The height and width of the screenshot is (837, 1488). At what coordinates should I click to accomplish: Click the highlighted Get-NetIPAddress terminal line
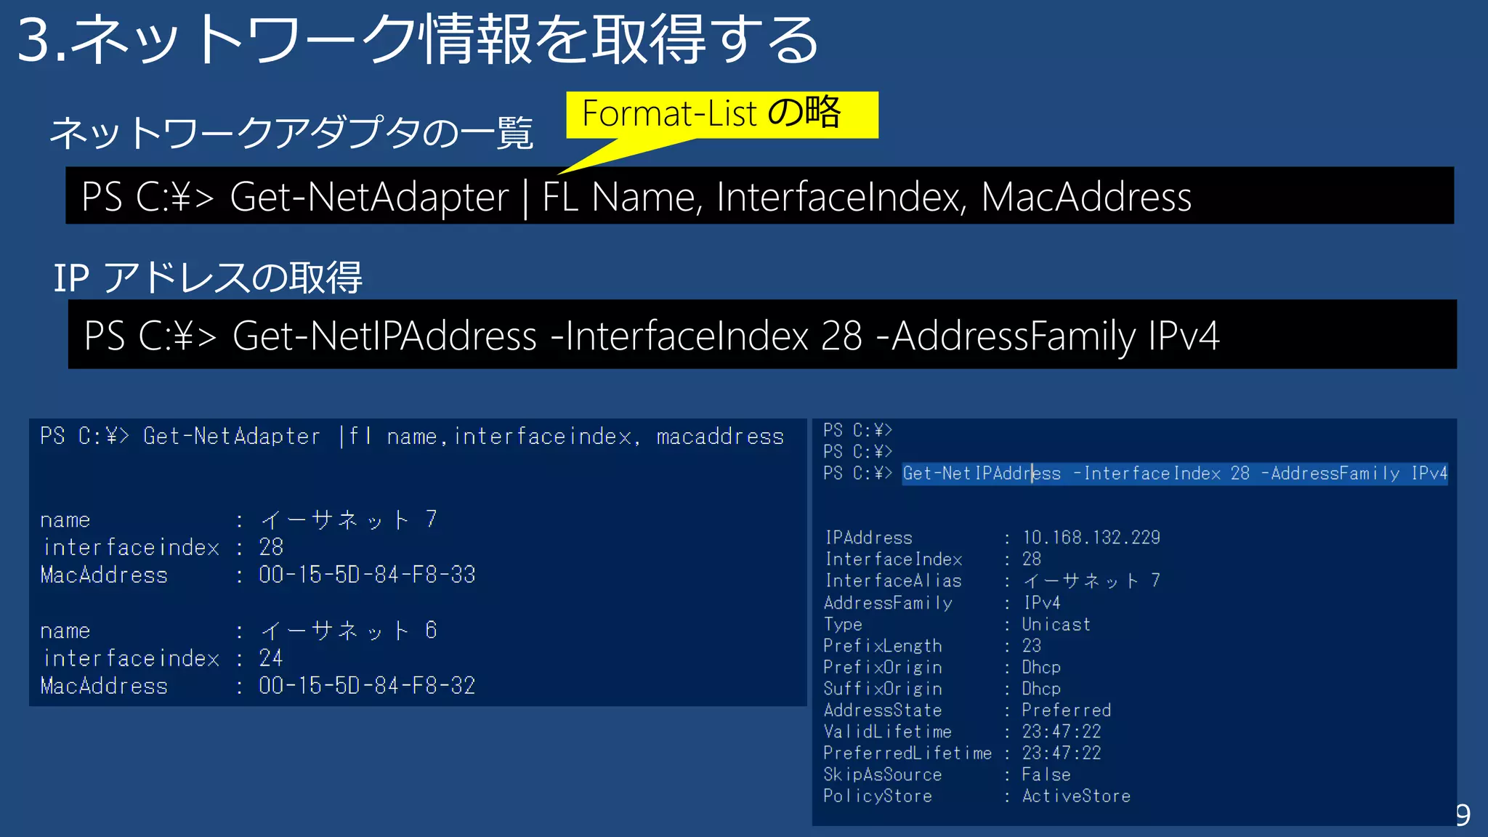click(1173, 474)
